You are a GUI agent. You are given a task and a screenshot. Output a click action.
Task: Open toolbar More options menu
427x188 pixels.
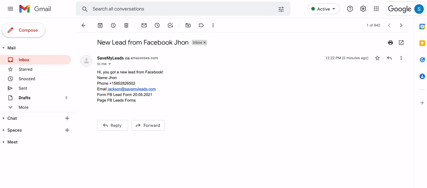[213, 25]
